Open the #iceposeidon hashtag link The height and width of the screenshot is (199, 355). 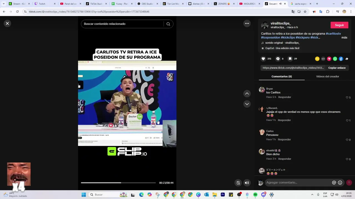tap(270, 38)
